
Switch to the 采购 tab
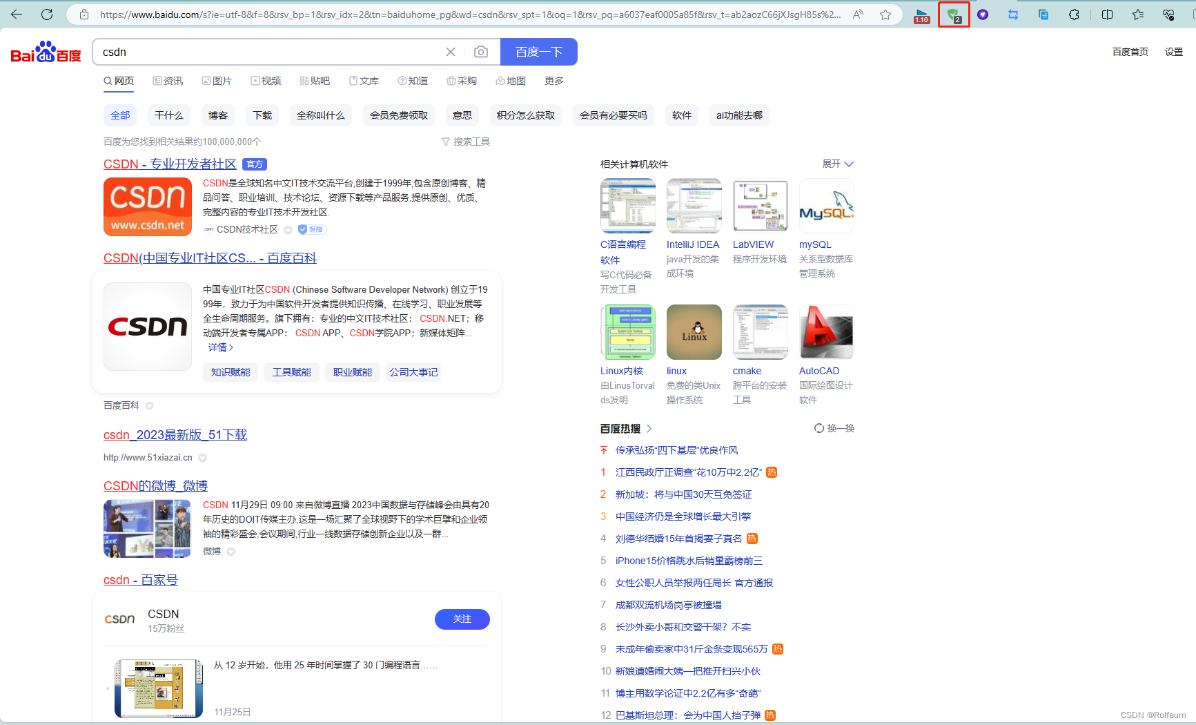coord(462,81)
